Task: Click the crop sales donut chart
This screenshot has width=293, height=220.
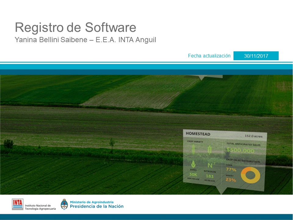Action: (250, 175)
